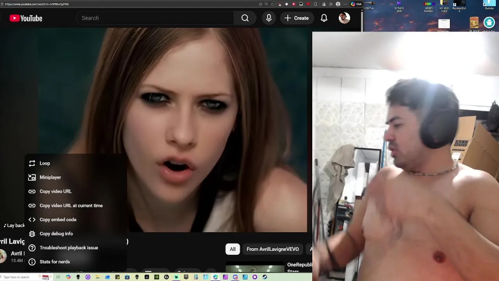499x281 pixels.
Task: Select Resident Evil 4 desktop icon
Action: [x=459, y=7]
